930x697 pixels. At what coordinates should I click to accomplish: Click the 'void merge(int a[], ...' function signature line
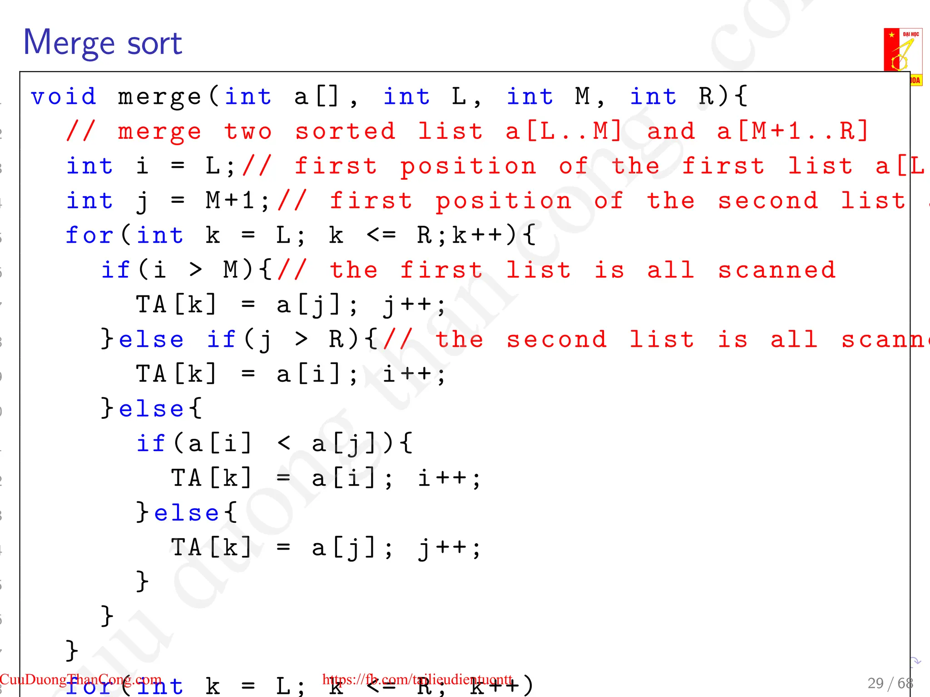[389, 97]
